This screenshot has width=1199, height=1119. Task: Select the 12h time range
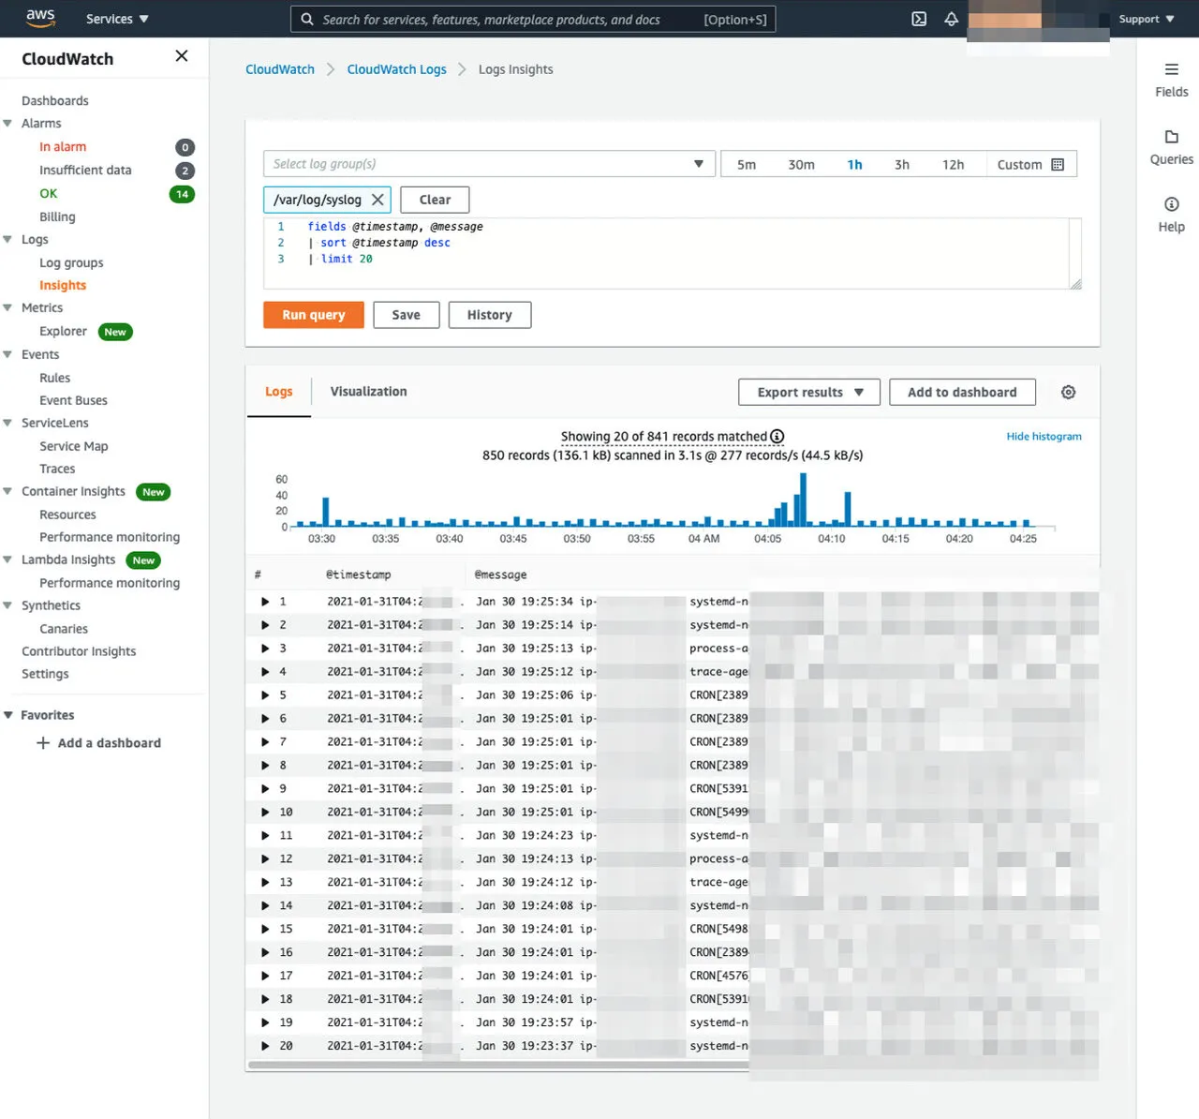[x=953, y=165]
